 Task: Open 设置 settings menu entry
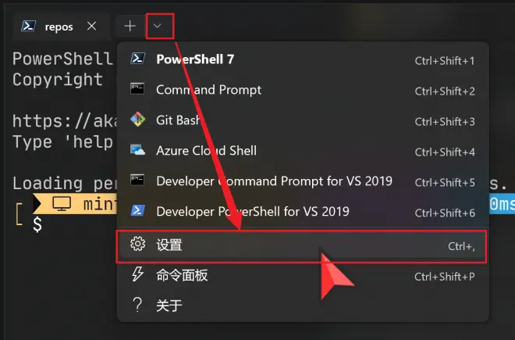coord(302,245)
